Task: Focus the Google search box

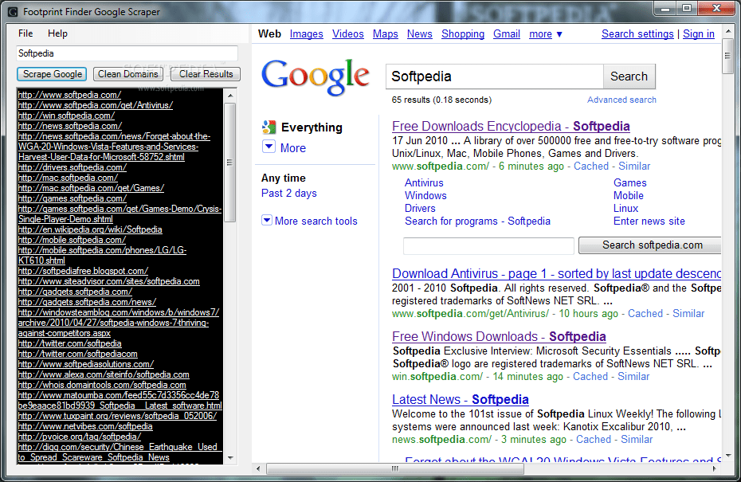Action: click(x=494, y=76)
